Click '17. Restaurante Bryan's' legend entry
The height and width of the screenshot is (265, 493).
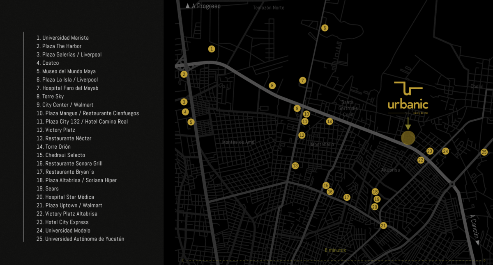click(x=65, y=172)
